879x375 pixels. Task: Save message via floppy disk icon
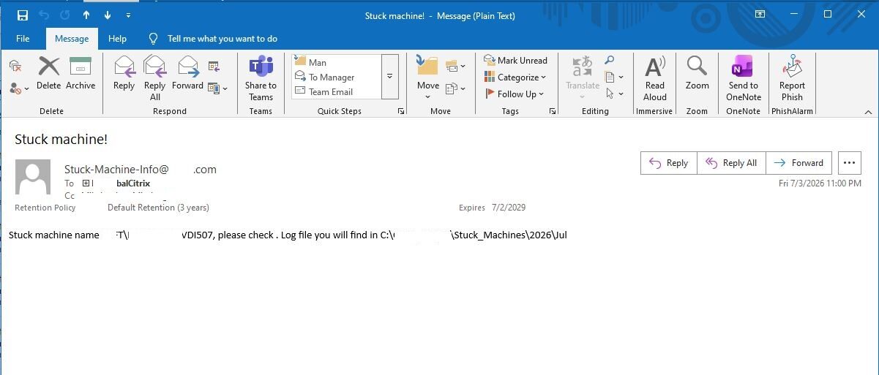point(22,15)
